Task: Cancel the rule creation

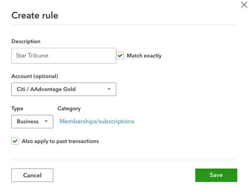Action: click(32, 175)
